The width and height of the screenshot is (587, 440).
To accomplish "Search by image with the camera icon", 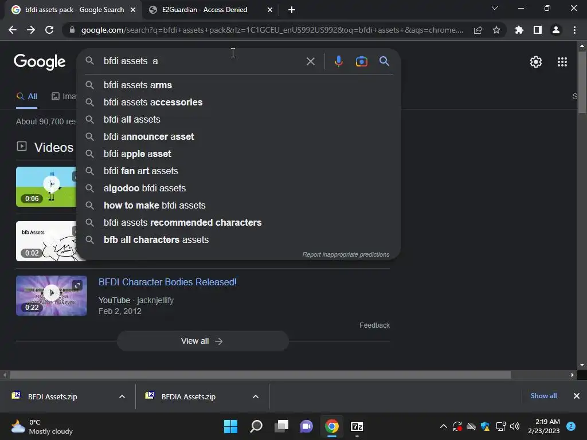I will (362, 61).
